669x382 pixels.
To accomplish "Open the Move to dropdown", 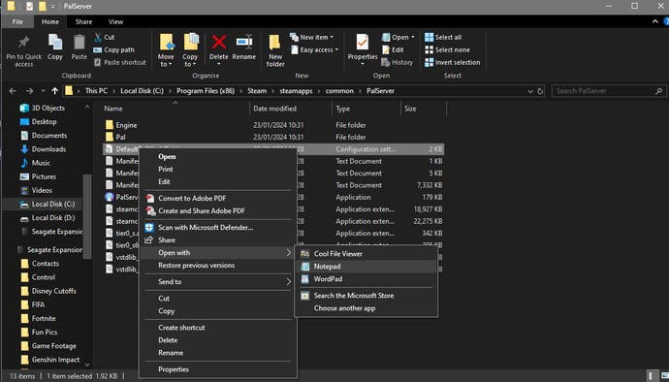I will pyautogui.click(x=166, y=64).
